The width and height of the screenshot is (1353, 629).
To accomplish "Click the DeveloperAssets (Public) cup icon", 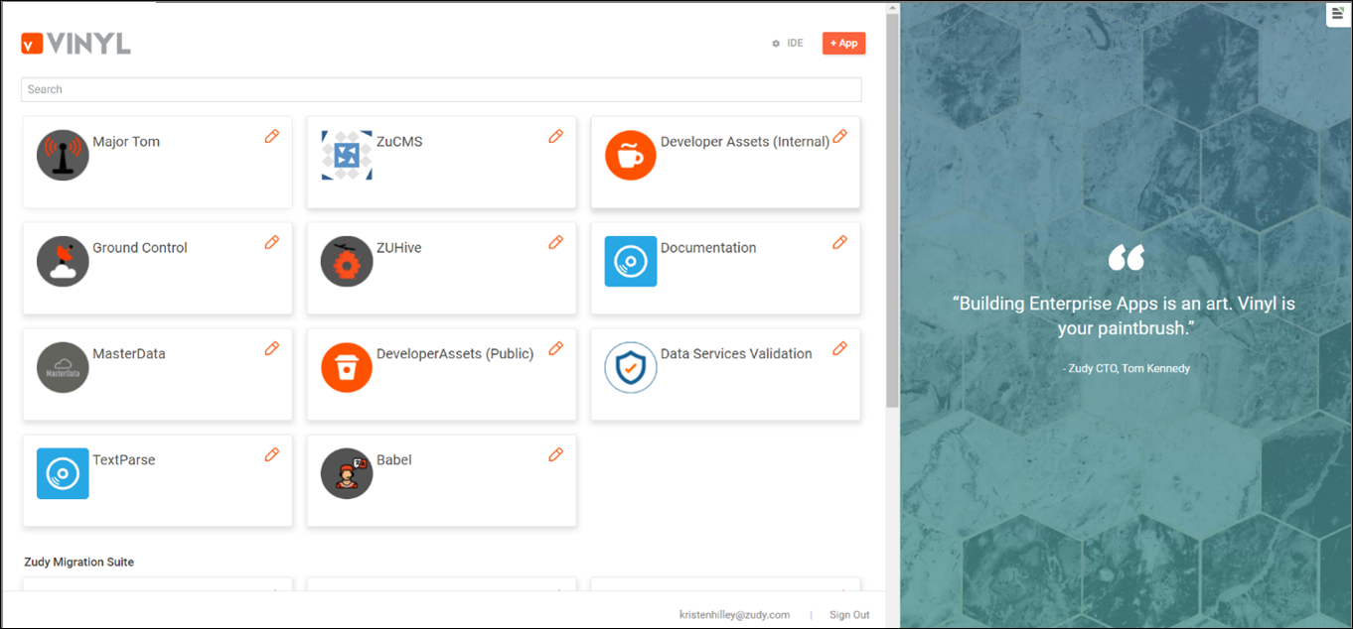I will click(347, 368).
